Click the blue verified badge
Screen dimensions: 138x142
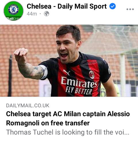tap(112, 6)
